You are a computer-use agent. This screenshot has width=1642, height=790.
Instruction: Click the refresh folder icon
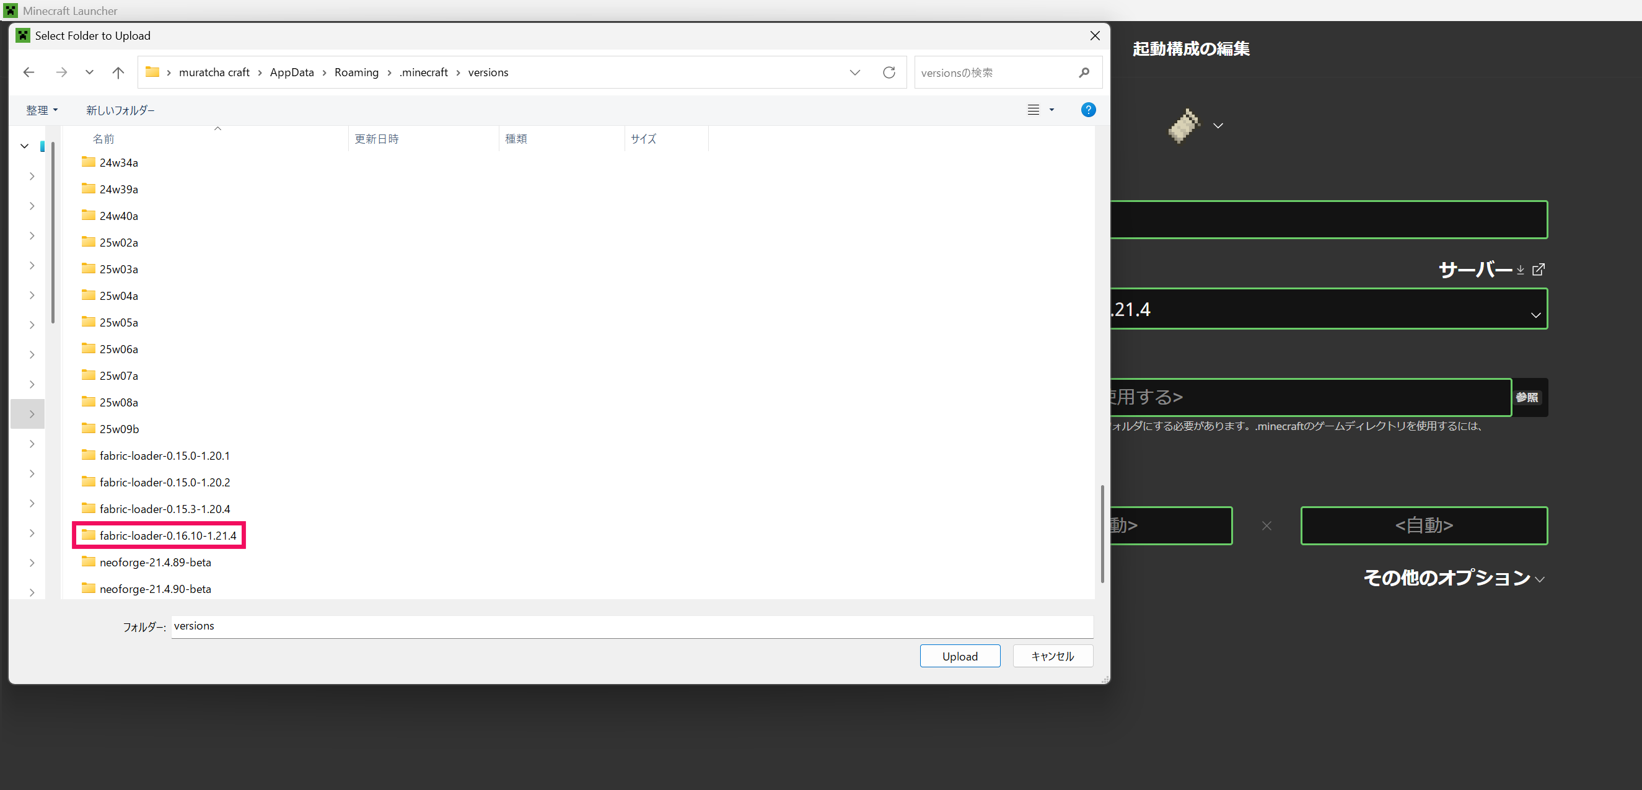pos(889,72)
